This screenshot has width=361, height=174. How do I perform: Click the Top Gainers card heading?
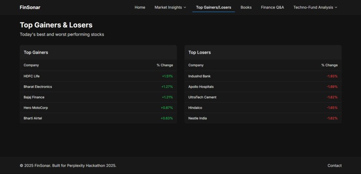tap(36, 53)
